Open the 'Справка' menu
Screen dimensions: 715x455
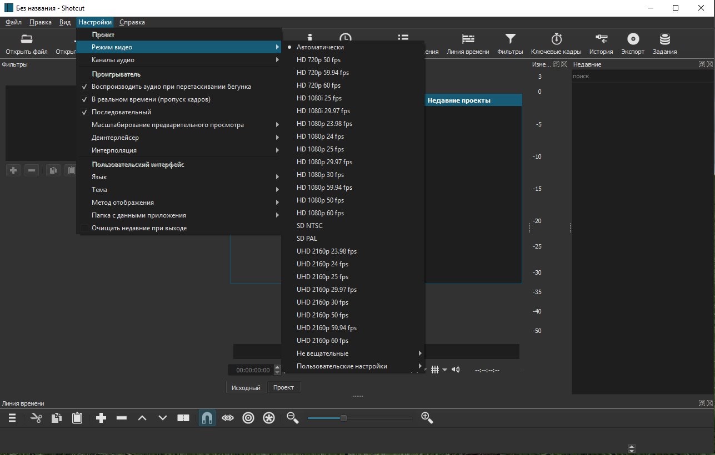tap(132, 22)
